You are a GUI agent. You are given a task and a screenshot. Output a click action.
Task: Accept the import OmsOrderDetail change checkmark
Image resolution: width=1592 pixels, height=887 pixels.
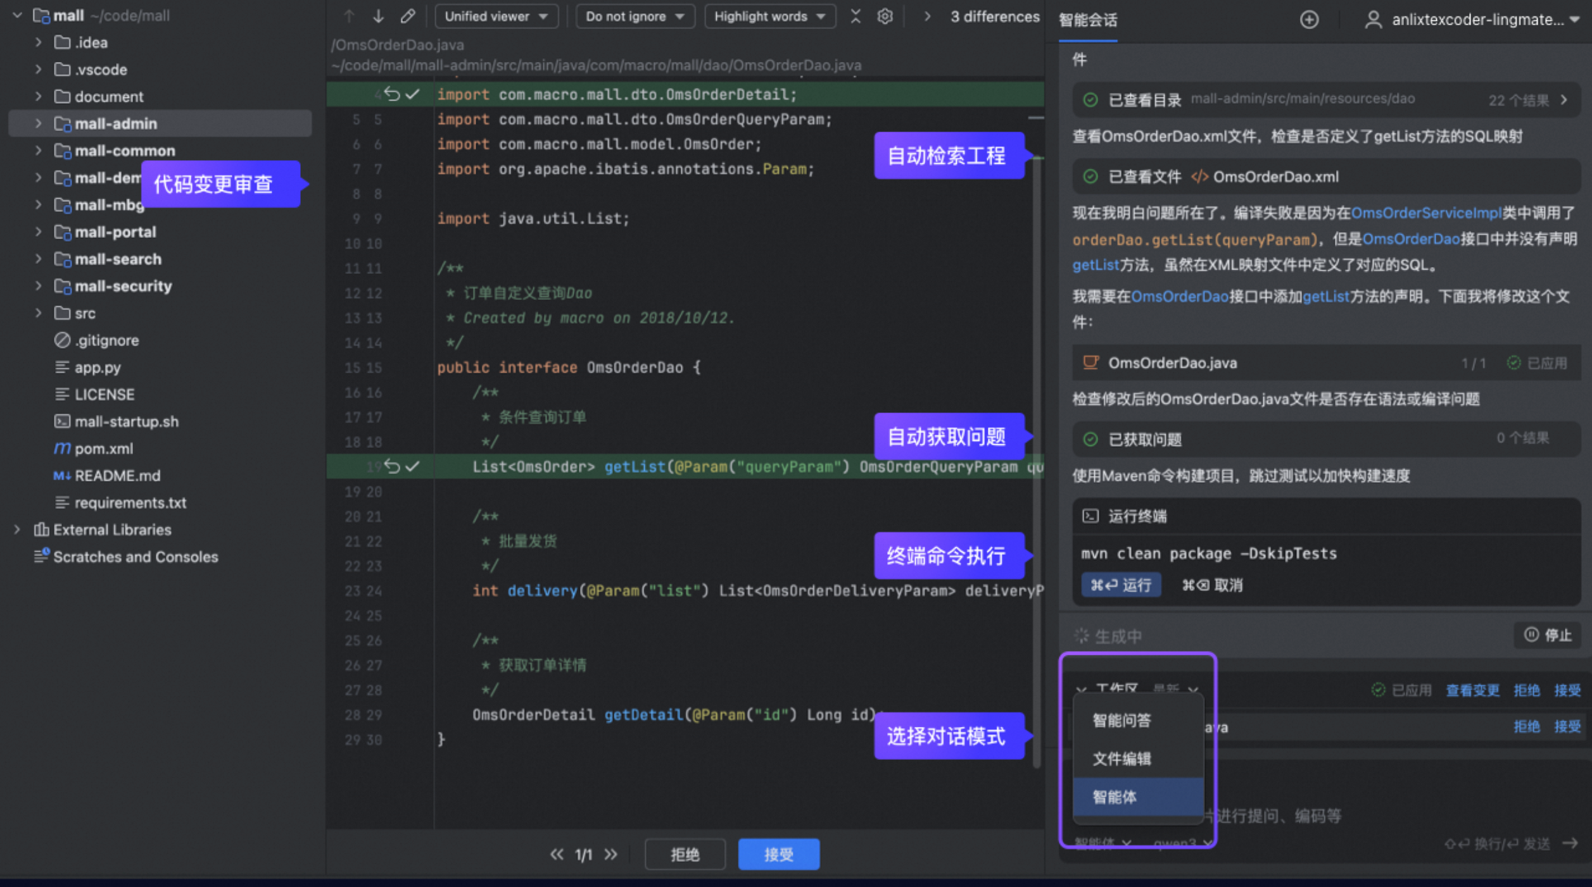[x=412, y=94]
